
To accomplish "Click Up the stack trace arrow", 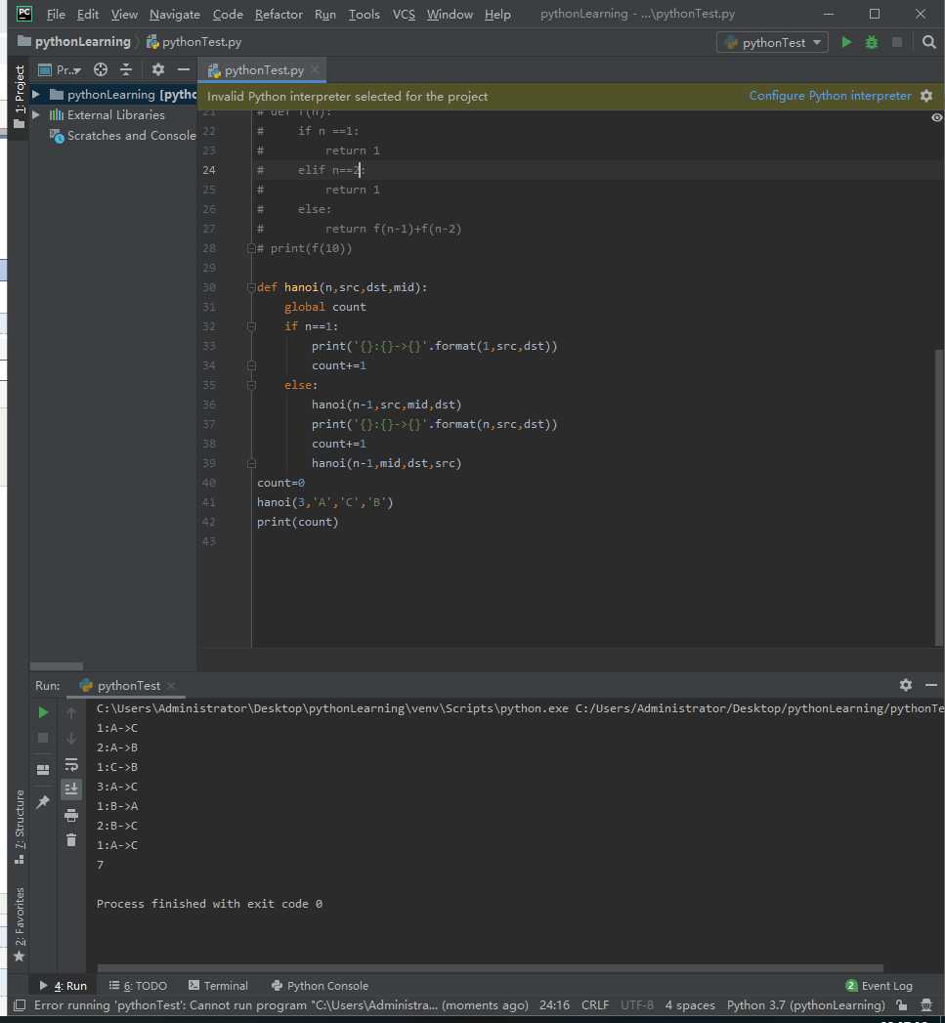I will click(71, 712).
